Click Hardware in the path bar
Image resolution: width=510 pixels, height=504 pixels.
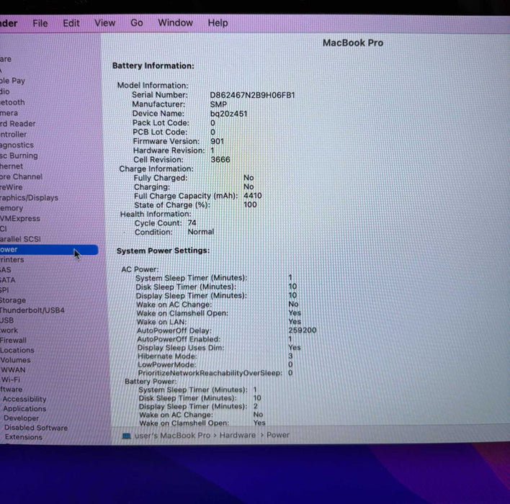(x=238, y=435)
